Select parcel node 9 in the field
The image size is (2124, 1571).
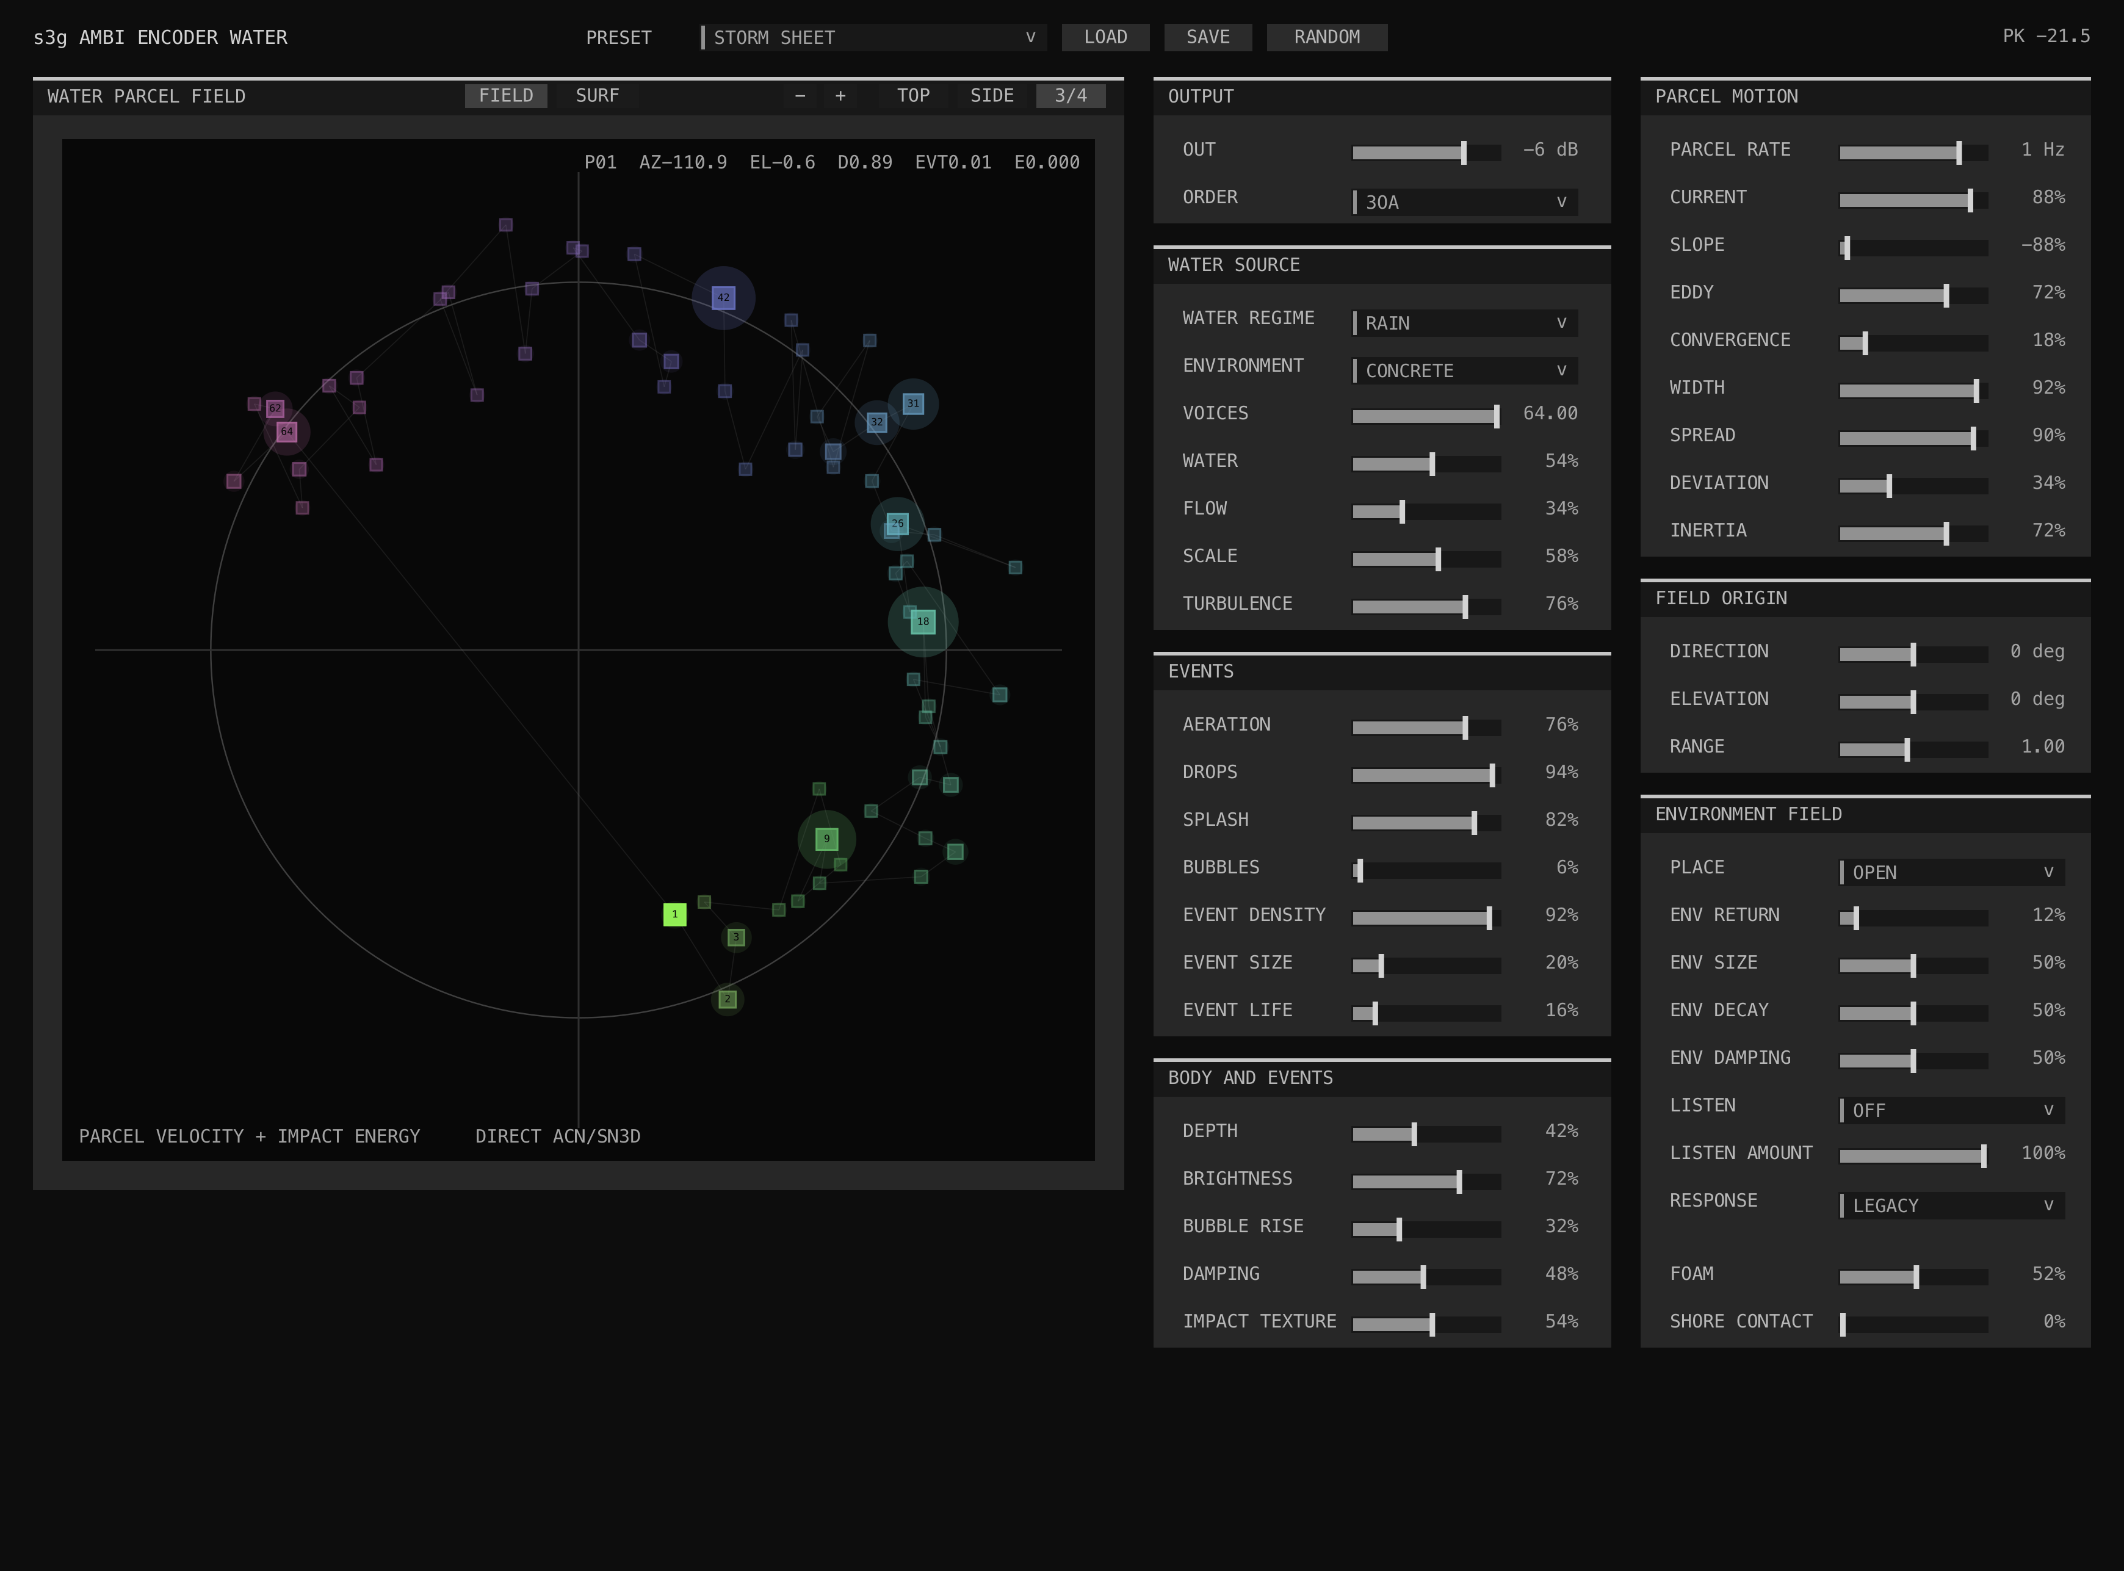(x=827, y=840)
